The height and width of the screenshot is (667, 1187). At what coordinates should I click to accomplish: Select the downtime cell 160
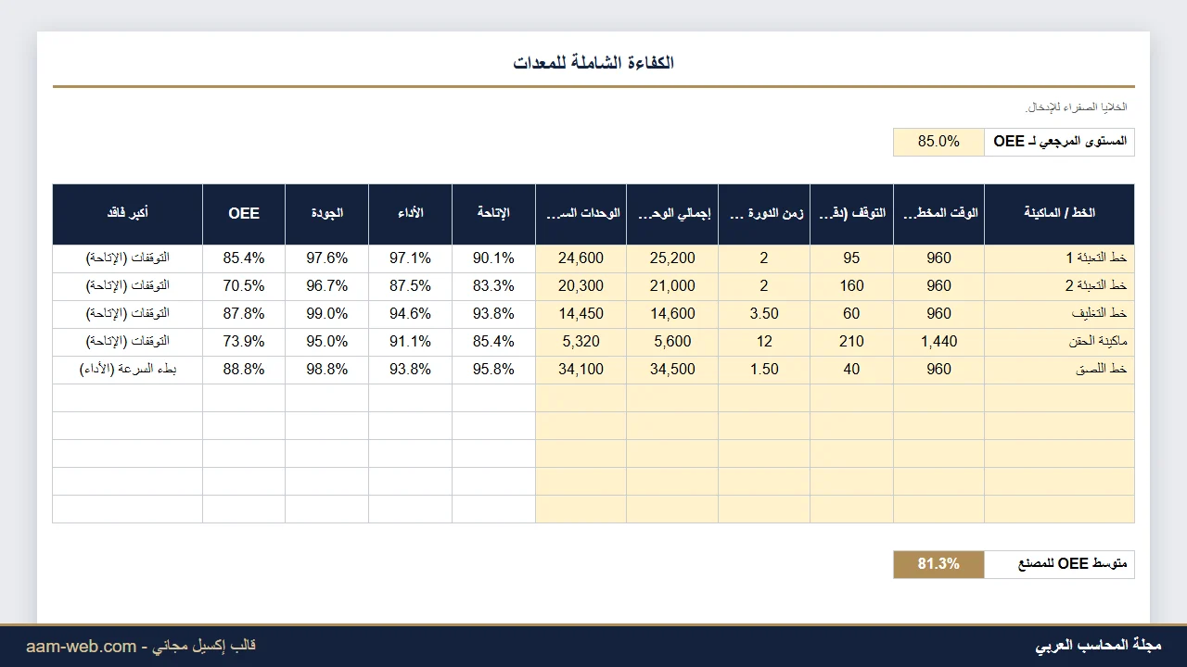(x=851, y=286)
